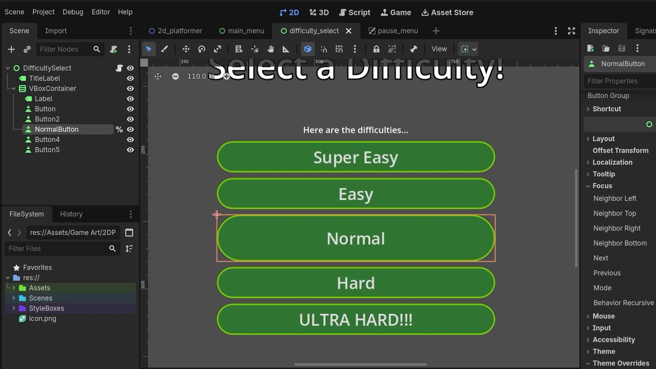Switch to the main_menu scene tab
656x369 pixels.
(x=242, y=31)
